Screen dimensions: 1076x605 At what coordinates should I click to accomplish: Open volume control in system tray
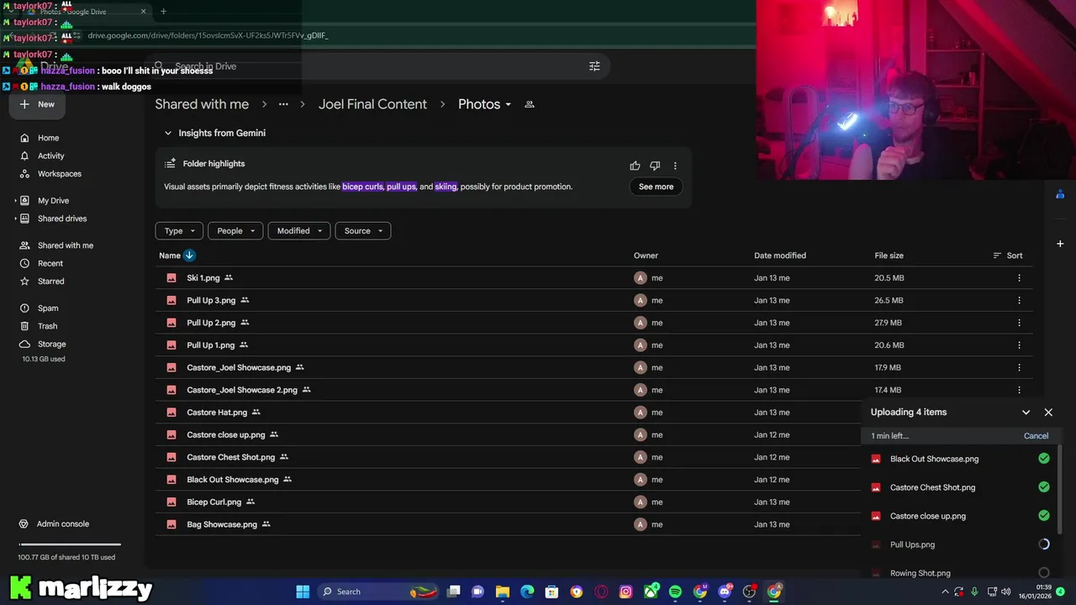(1006, 592)
